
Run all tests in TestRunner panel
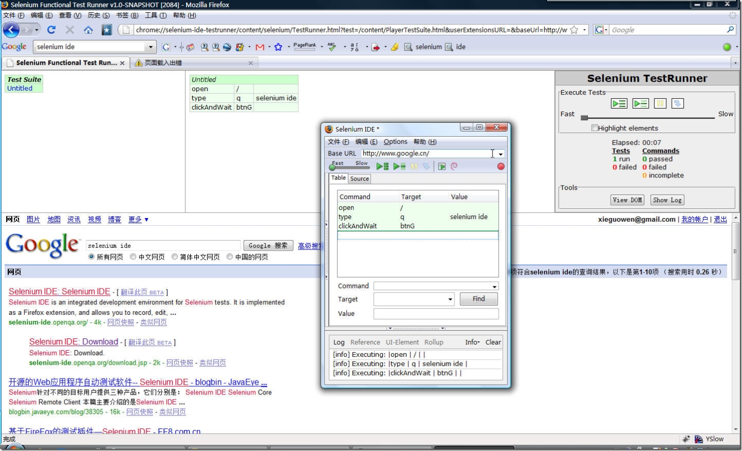coord(619,103)
